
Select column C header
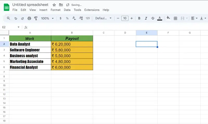coord(103,33)
